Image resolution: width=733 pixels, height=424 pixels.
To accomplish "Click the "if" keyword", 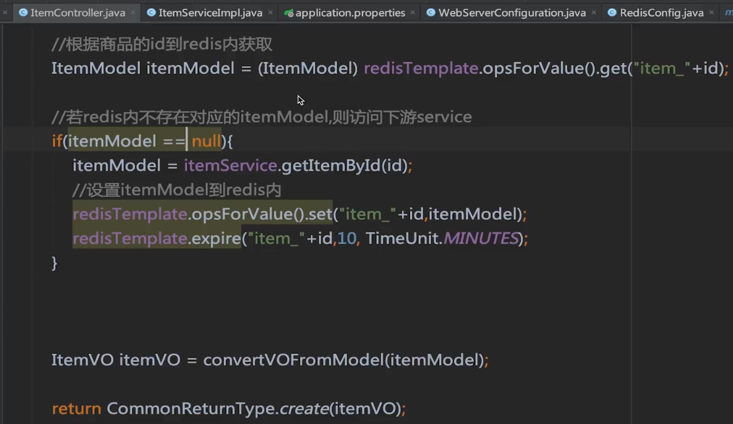I will (57, 141).
